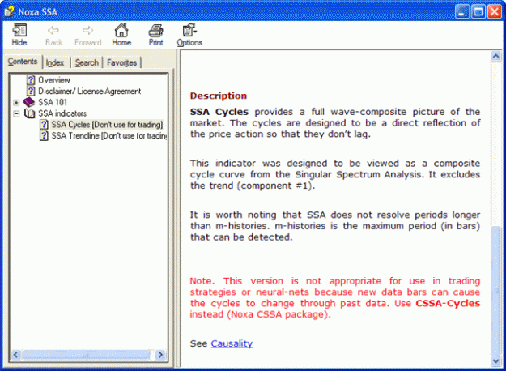Click scroll-down arrow of topic pane

[x=495, y=361]
